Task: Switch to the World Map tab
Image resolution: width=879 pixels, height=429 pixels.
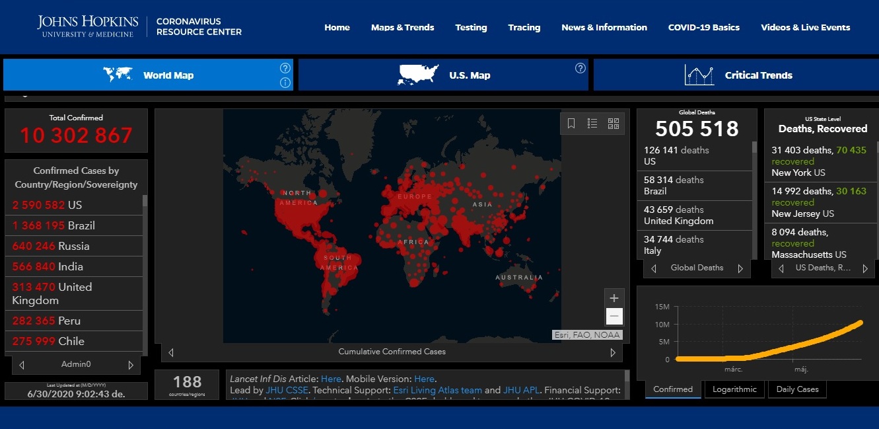Action: point(148,75)
